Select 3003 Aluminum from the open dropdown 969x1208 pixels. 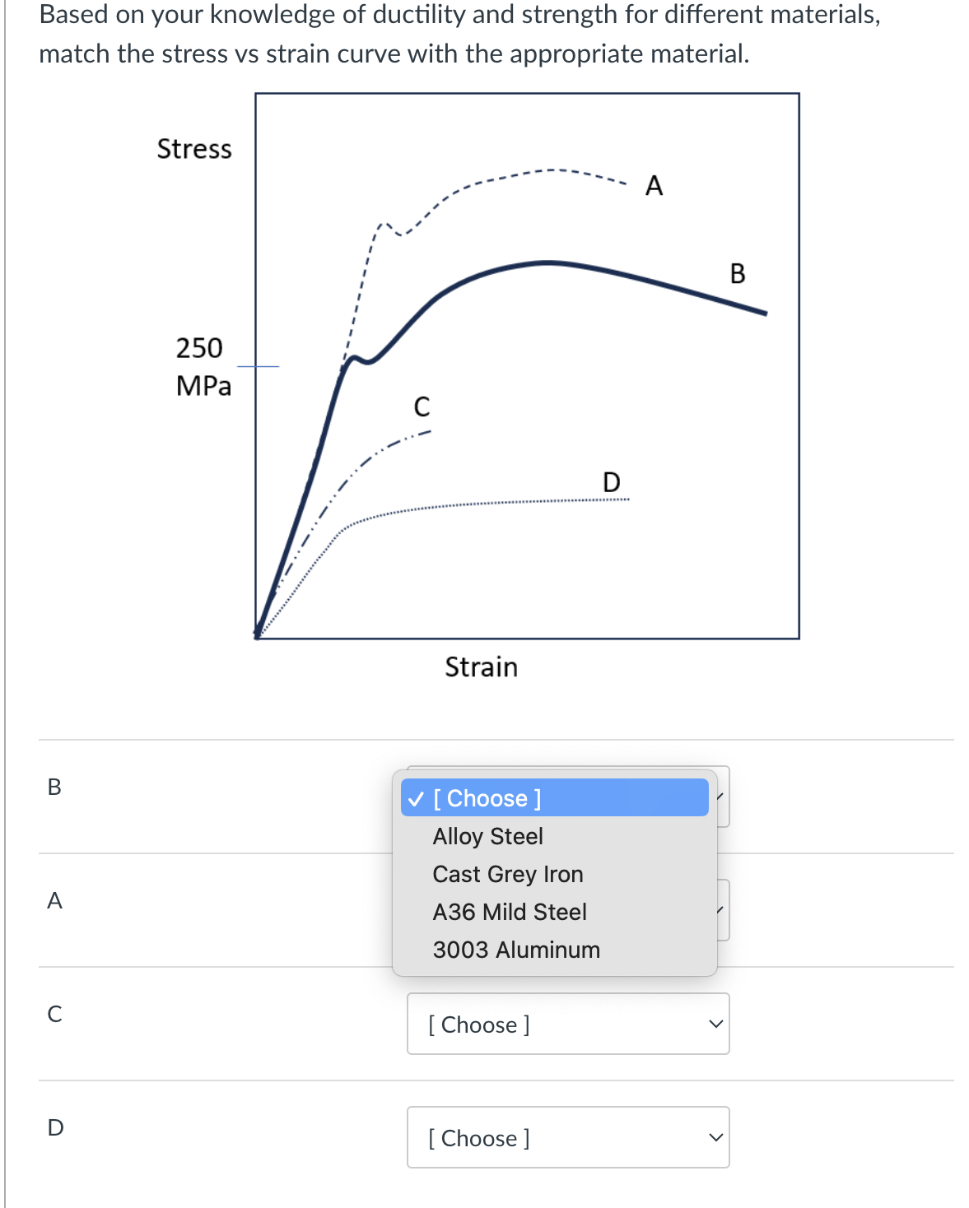515,950
